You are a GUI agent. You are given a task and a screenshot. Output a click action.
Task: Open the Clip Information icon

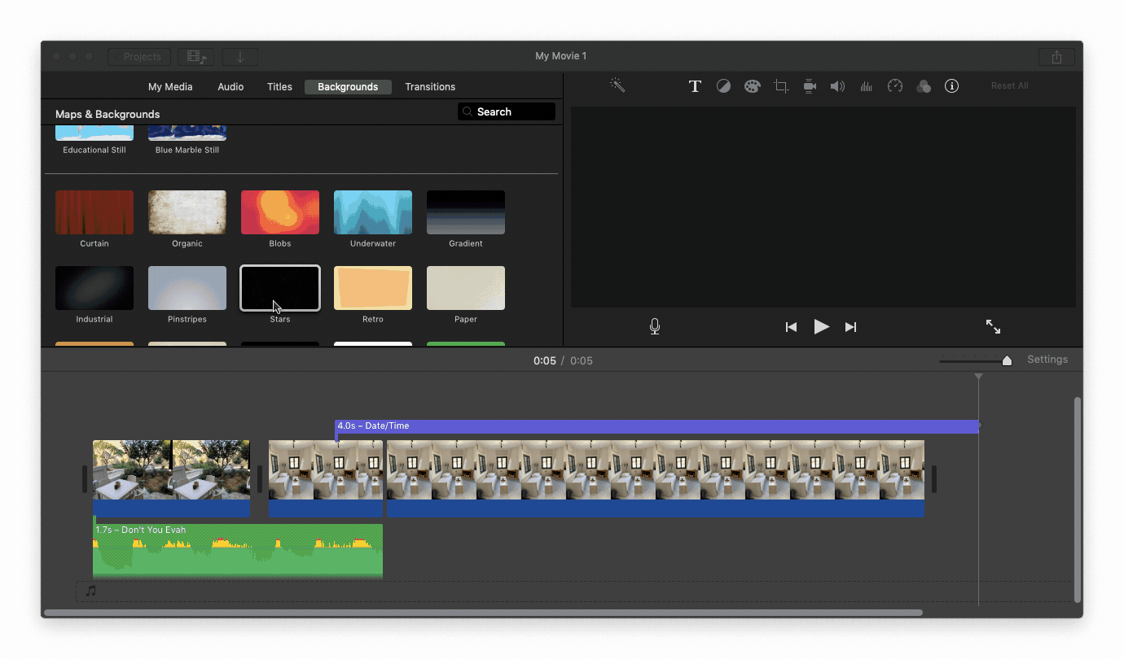tap(951, 85)
